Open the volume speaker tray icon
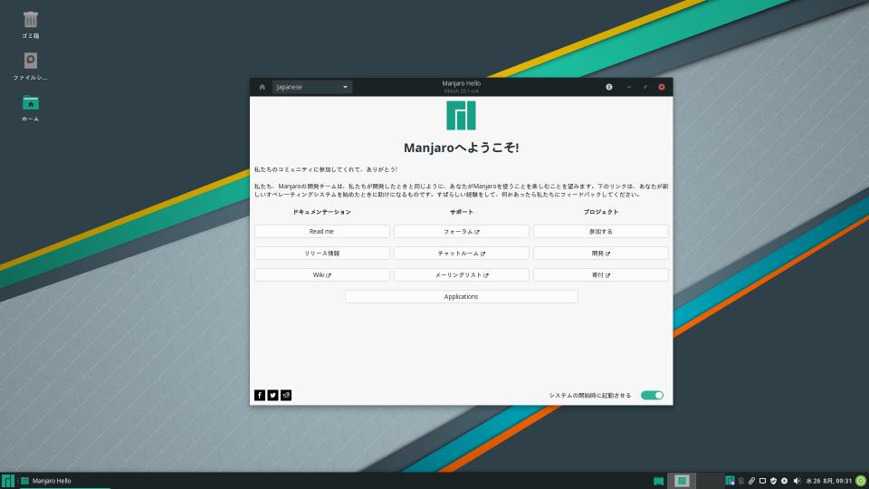869x489 pixels. 797,481
